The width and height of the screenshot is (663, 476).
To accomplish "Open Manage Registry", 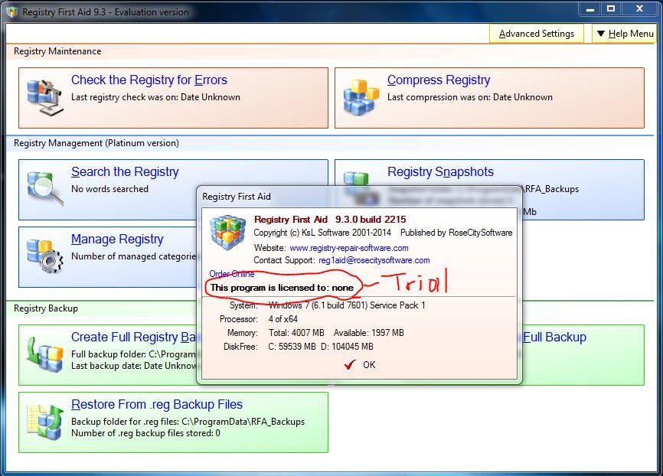I will 117,239.
